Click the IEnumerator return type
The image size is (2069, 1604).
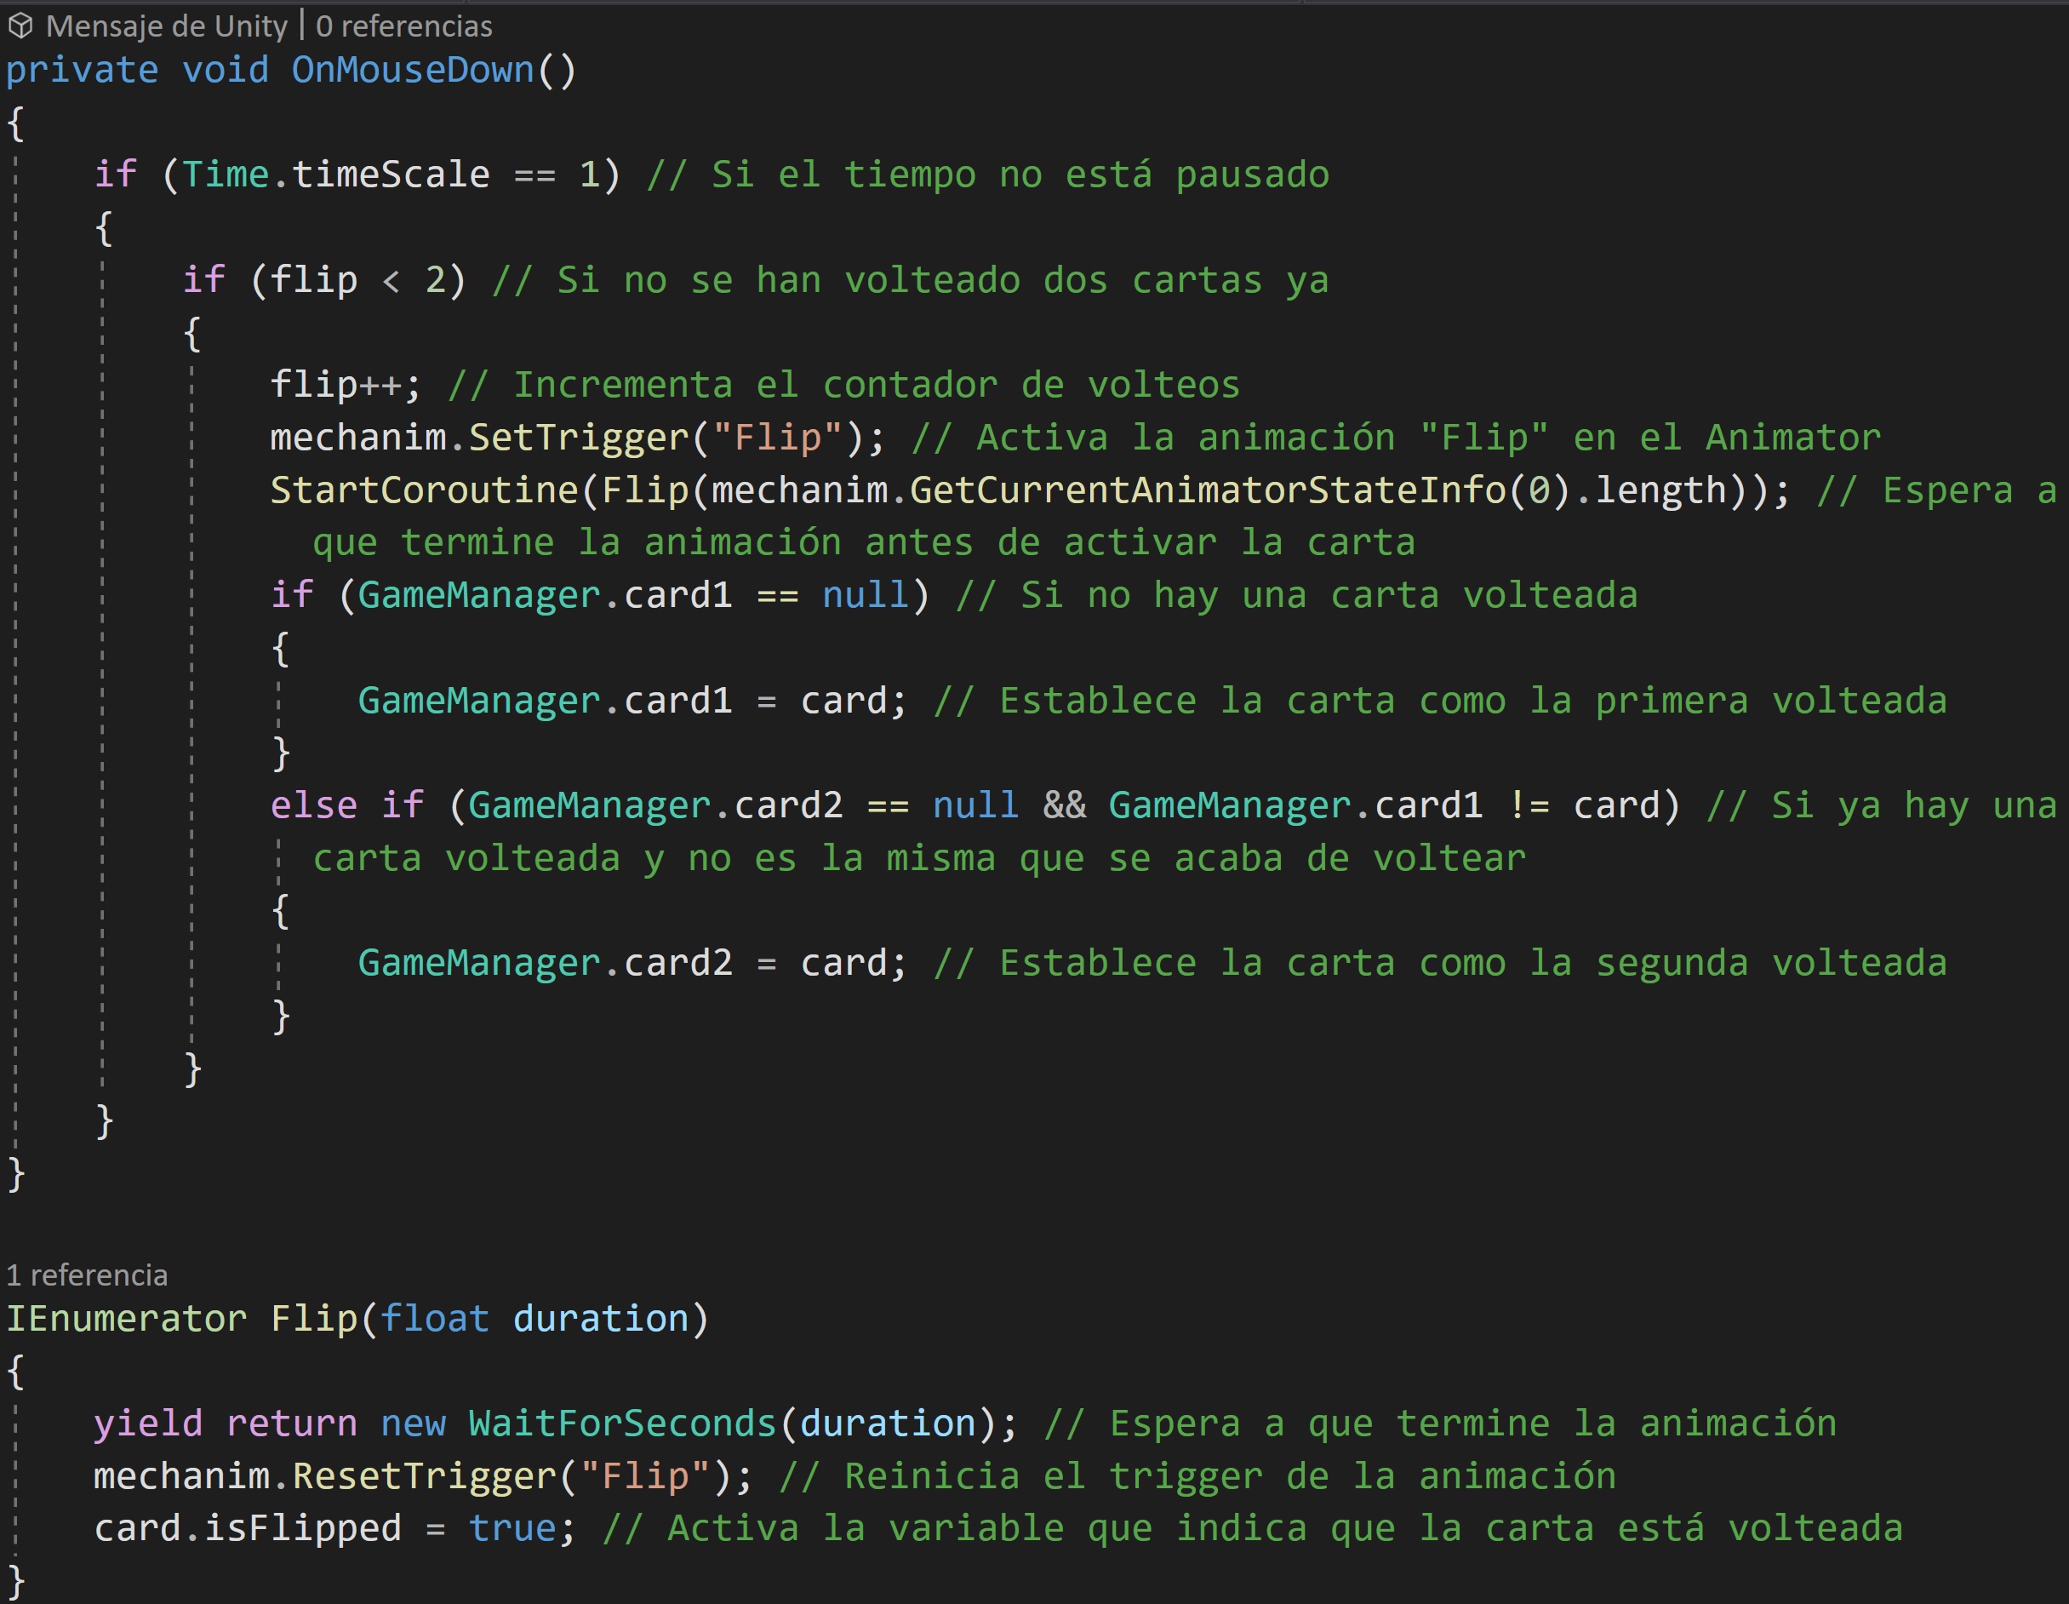pos(126,1319)
